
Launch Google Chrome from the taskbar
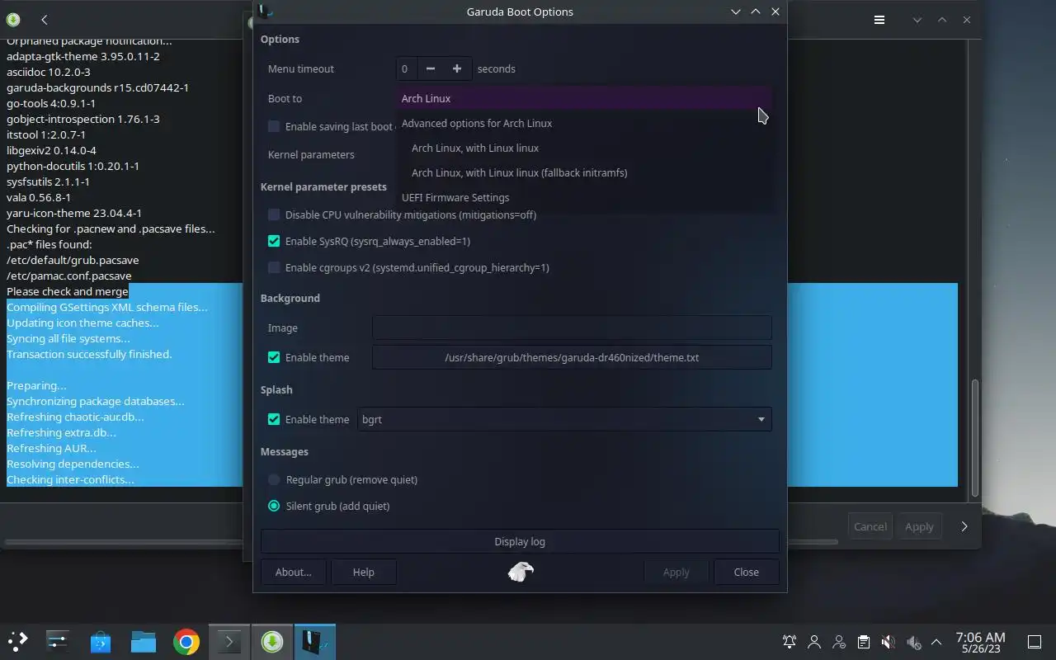pos(186,641)
